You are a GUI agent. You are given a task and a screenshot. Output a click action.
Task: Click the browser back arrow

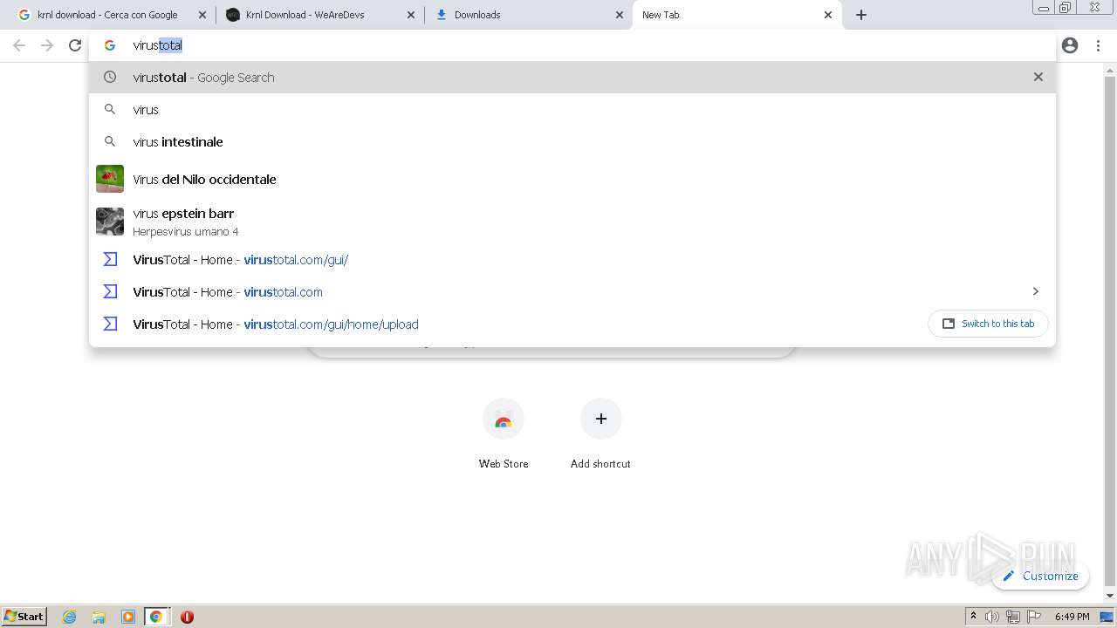coord(19,45)
